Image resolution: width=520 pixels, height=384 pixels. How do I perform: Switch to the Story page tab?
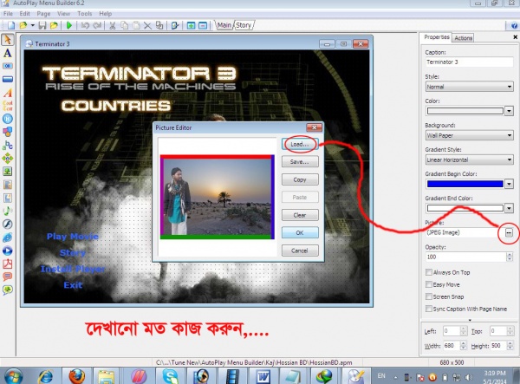(x=244, y=25)
